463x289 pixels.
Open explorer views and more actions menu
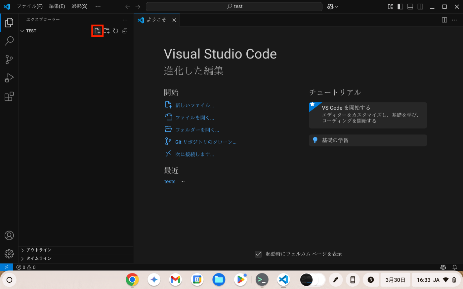click(x=125, y=20)
